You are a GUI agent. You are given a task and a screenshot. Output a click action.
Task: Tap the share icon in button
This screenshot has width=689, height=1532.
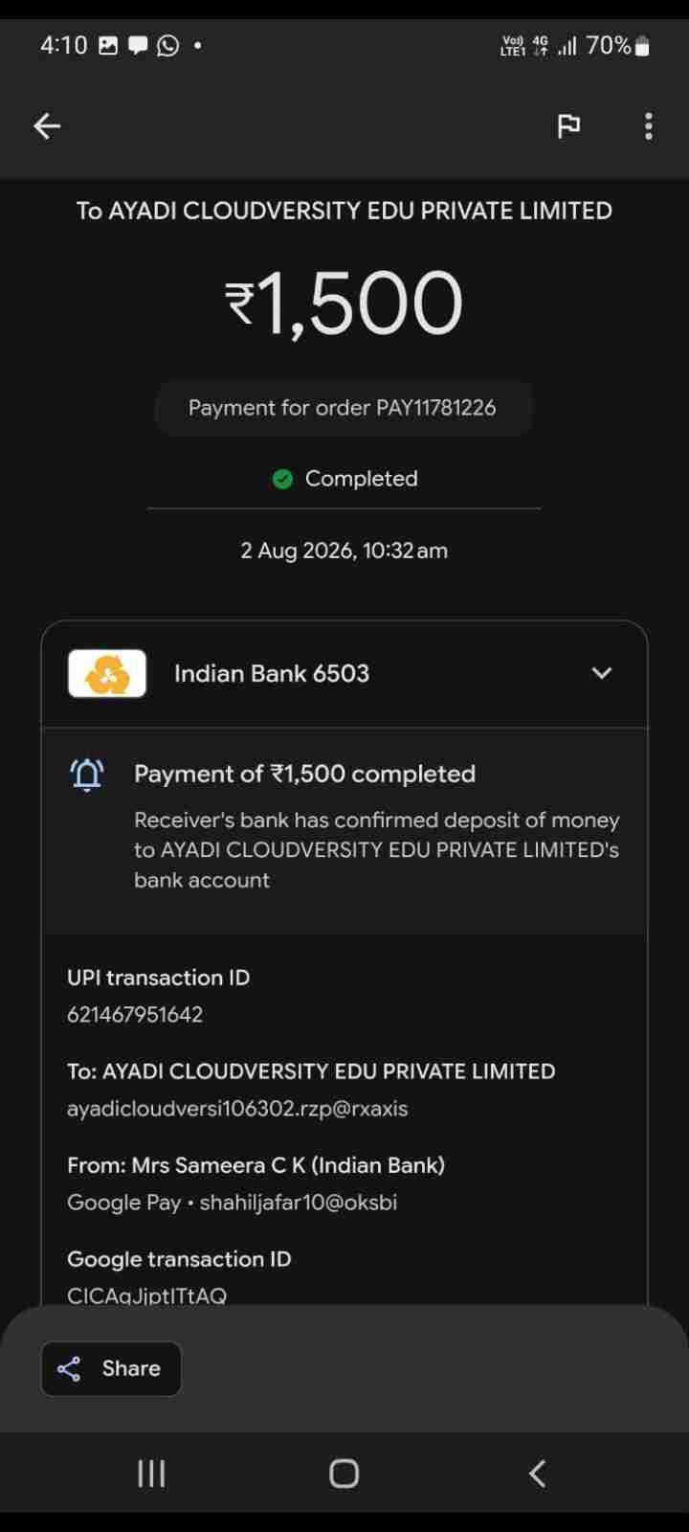[69, 1368]
